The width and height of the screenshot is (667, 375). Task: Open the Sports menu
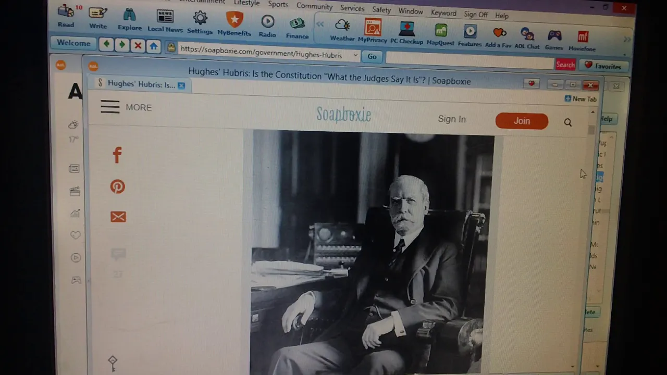pyautogui.click(x=278, y=5)
